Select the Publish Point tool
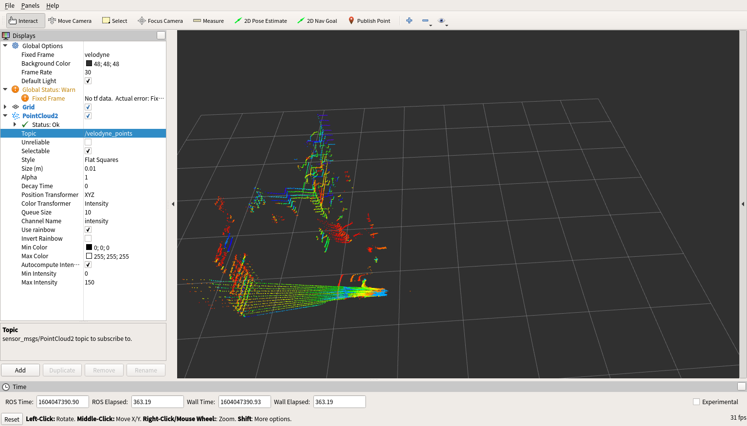This screenshot has width=747, height=426. pos(369,20)
